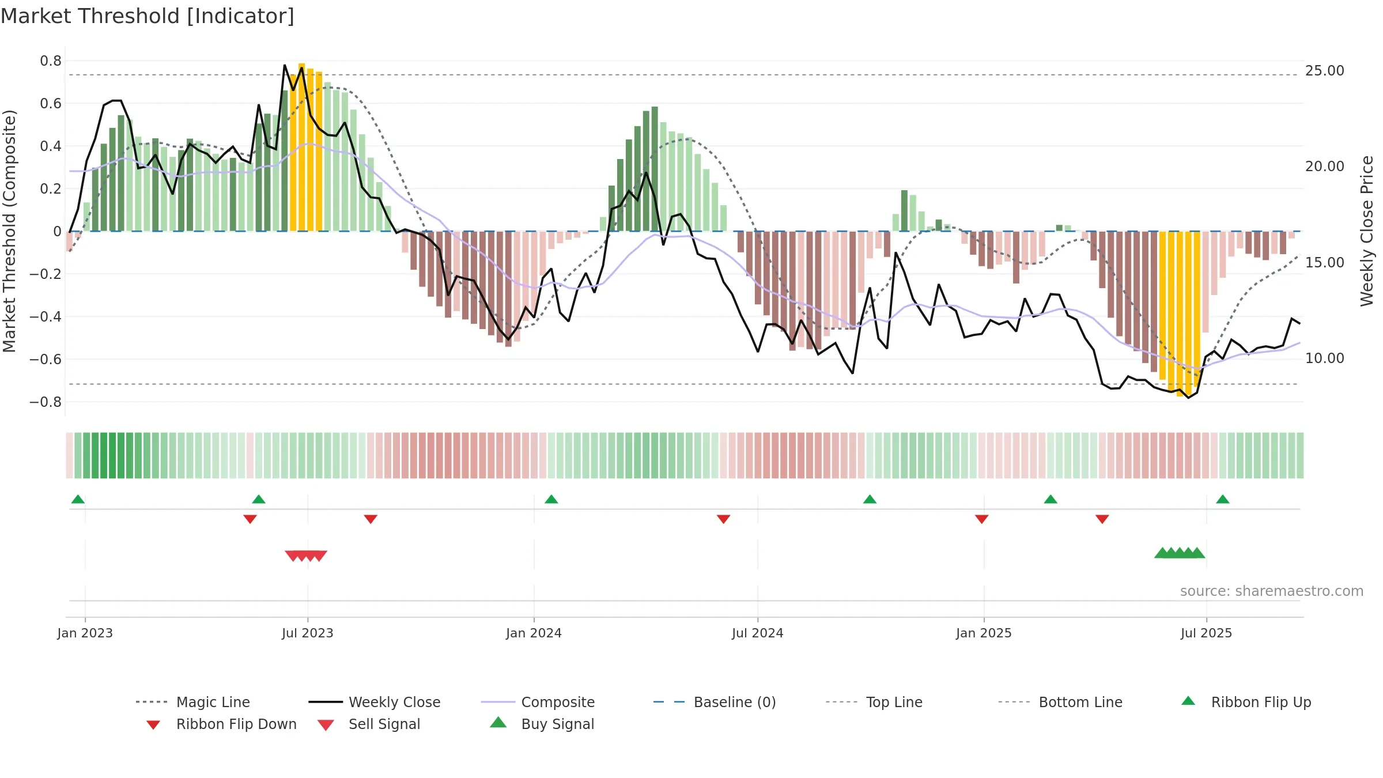Click the ribbon flip up triangle just before Jul 2023
1383x778 pixels.
coord(259,499)
